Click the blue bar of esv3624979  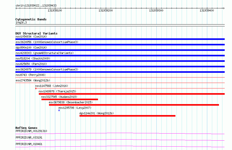tap(120, 72)
